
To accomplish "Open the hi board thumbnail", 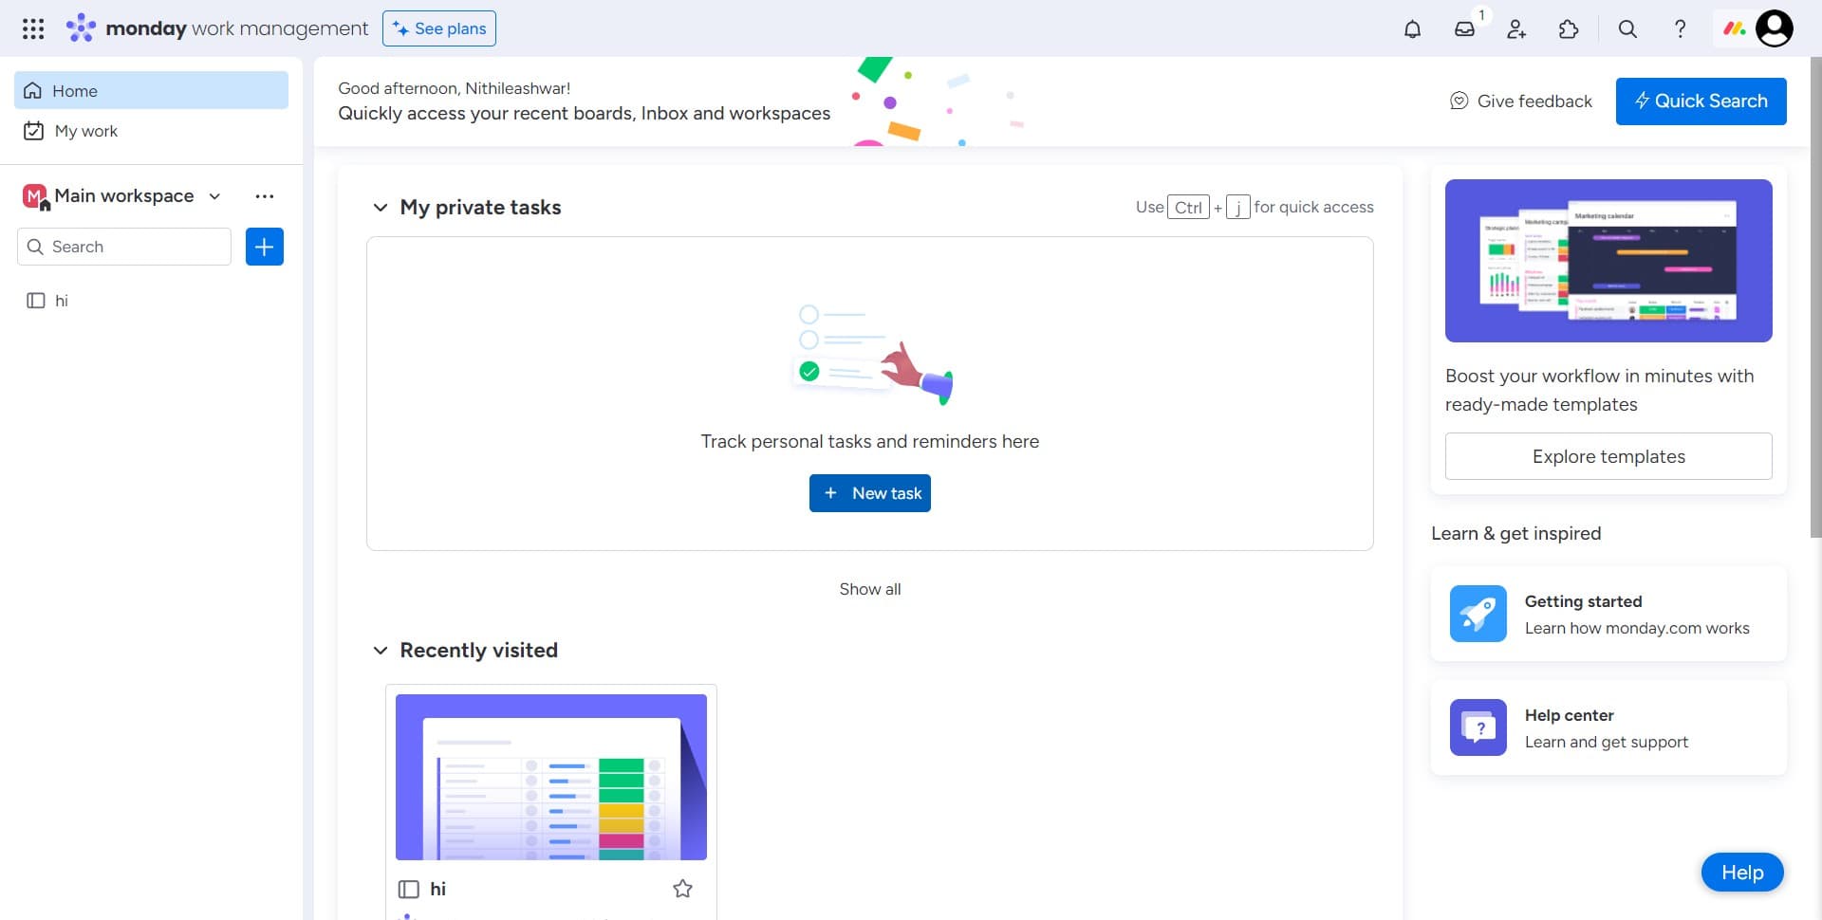I will (550, 776).
